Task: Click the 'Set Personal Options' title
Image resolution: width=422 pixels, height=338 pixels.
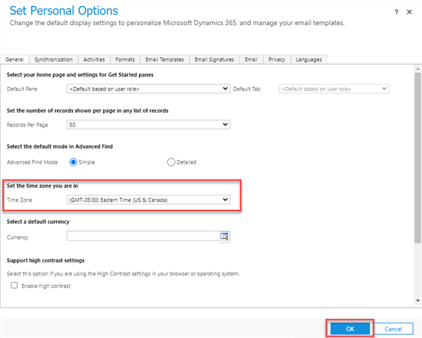Action: (64, 11)
